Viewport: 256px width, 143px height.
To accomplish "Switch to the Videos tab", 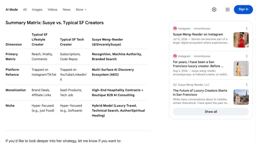I will tap(52, 10).
